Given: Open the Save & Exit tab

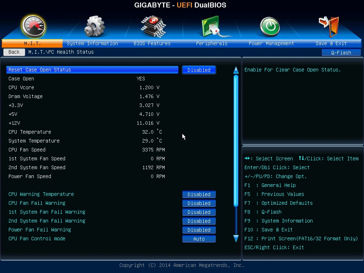Looking at the screenshot, I should point(331,43).
